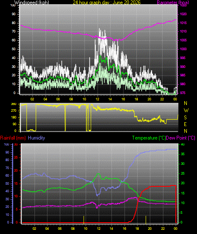
Task: Click the 'Rainfall (mm)' legend label
Action: pos(13,138)
